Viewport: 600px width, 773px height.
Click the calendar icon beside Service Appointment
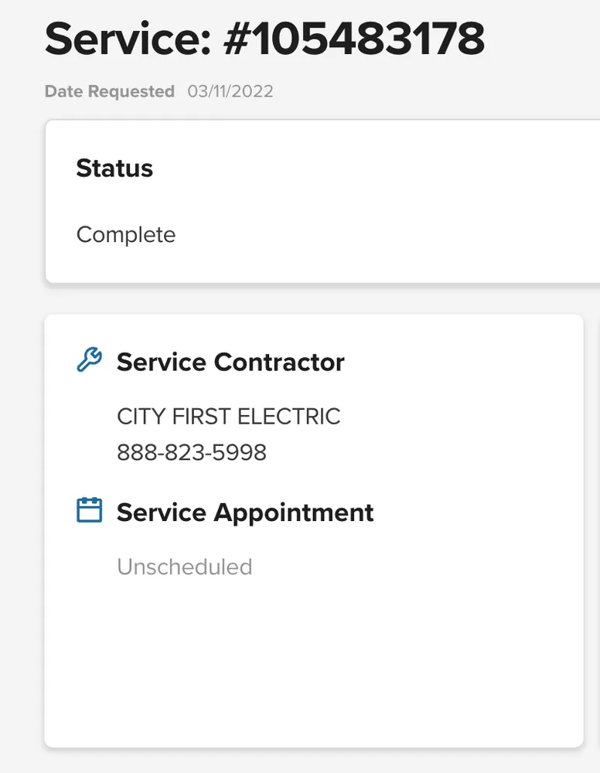tap(90, 511)
